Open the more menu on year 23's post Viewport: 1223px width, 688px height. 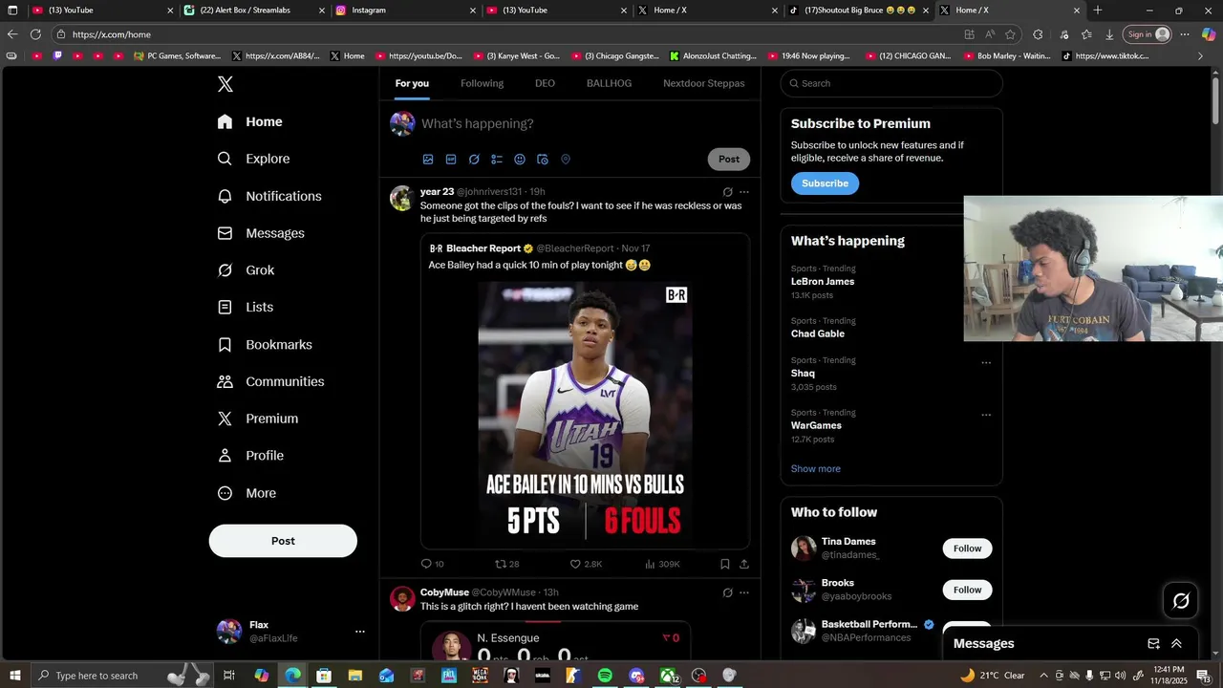click(x=744, y=192)
